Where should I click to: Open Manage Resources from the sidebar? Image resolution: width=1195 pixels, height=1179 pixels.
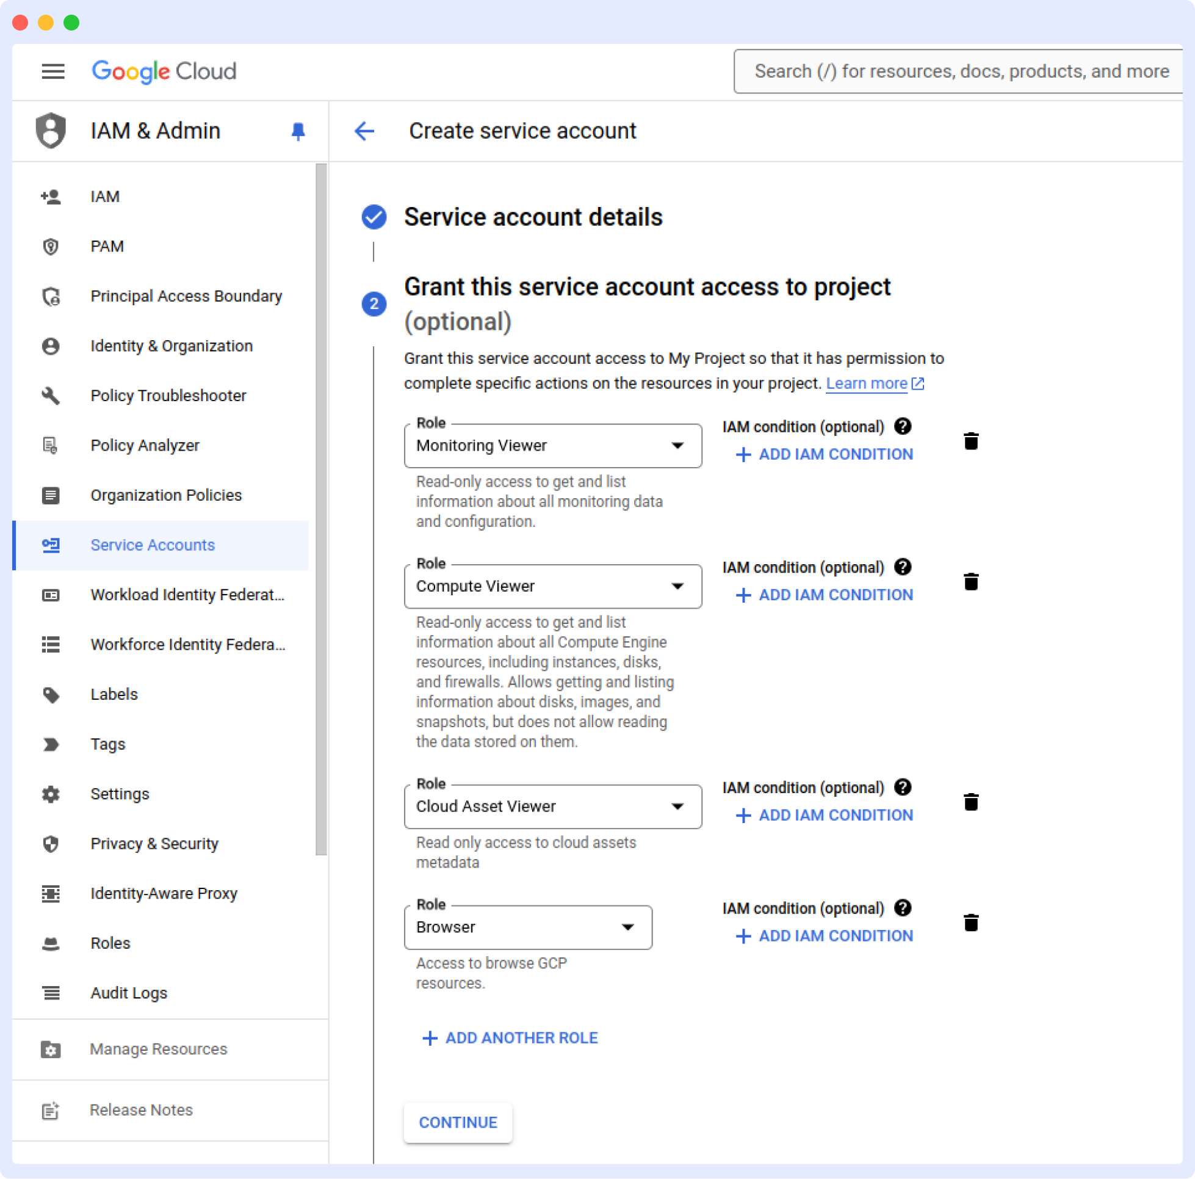click(158, 1049)
